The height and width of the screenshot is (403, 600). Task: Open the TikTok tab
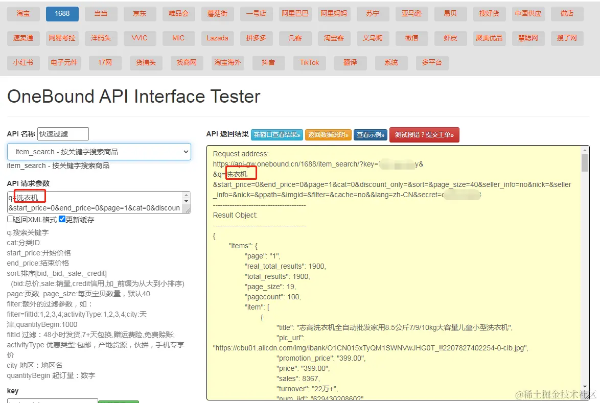pyautogui.click(x=310, y=63)
